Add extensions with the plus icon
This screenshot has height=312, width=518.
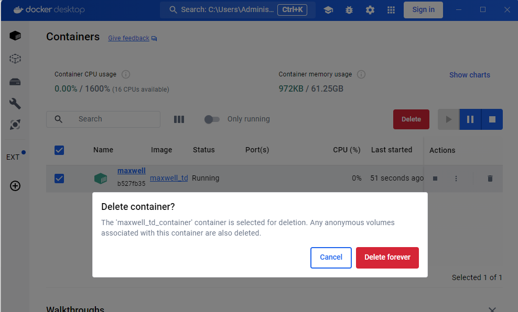[x=15, y=186]
